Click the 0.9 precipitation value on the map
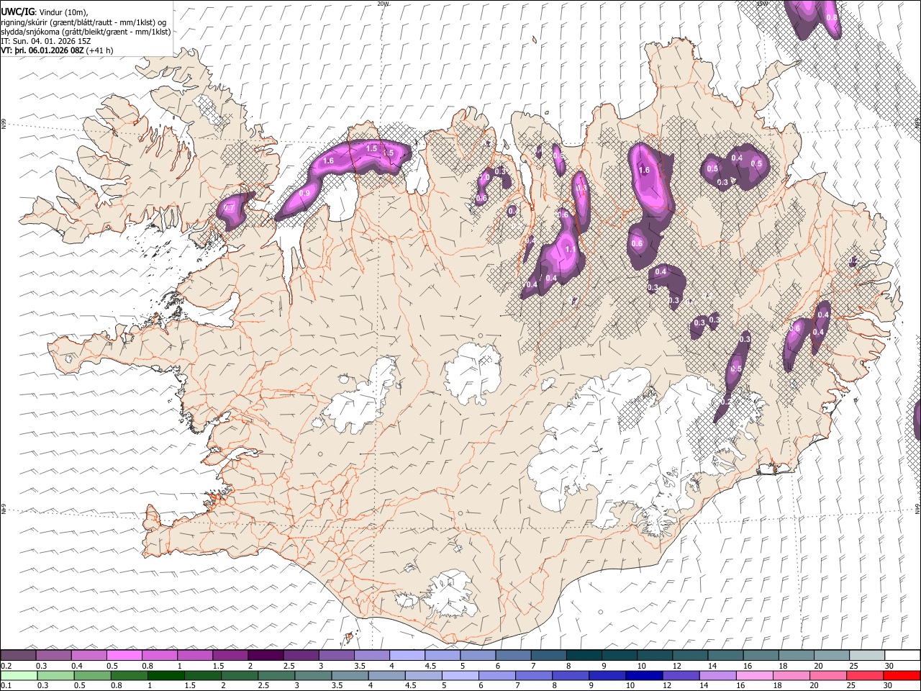Image resolution: width=921 pixels, height=691 pixels. coord(304,193)
